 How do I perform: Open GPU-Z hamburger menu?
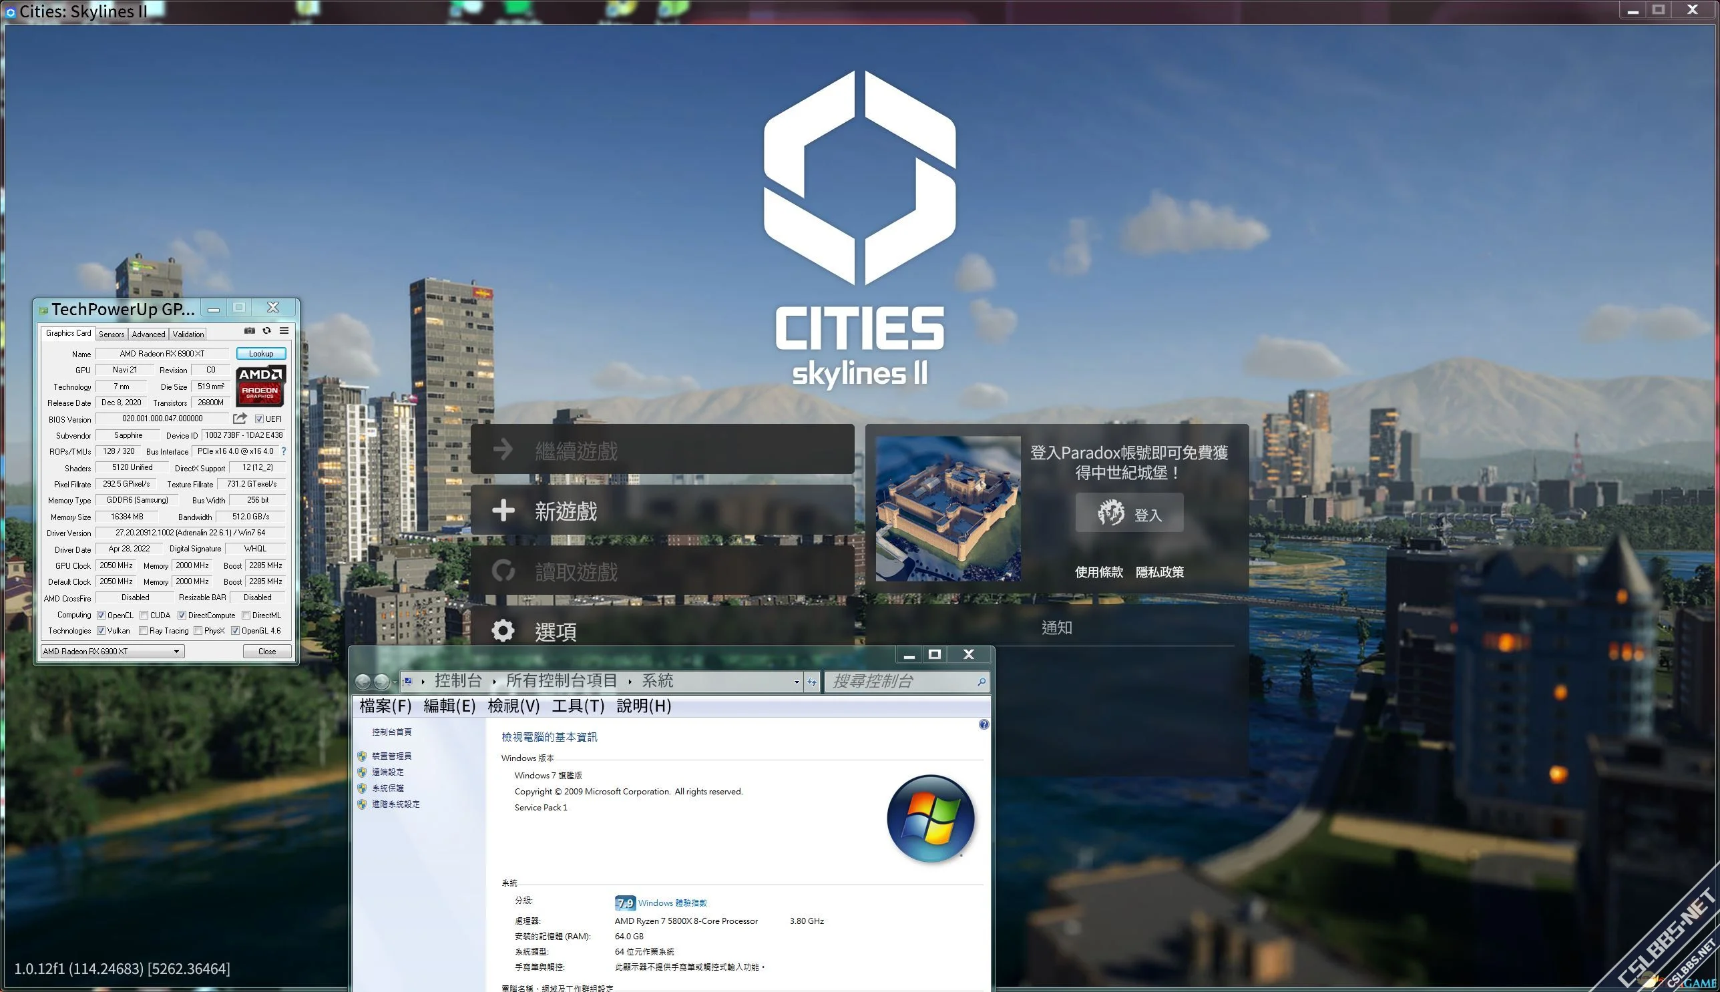pos(284,330)
